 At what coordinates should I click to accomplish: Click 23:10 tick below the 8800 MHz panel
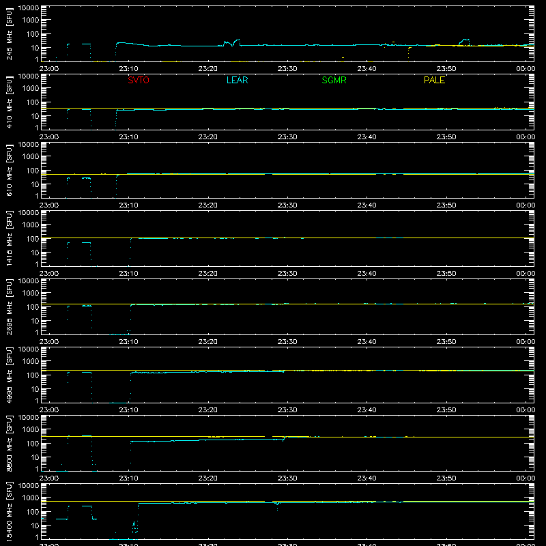(128, 478)
